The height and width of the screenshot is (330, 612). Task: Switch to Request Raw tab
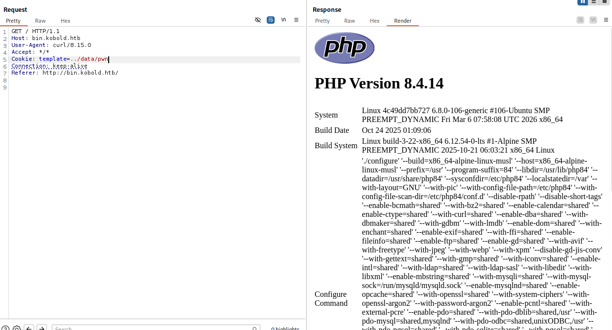point(41,21)
